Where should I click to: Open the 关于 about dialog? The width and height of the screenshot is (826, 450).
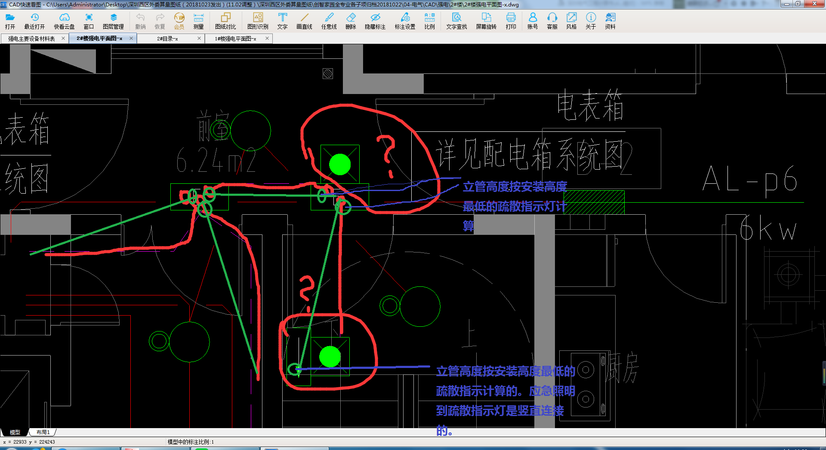click(x=591, y=21)
